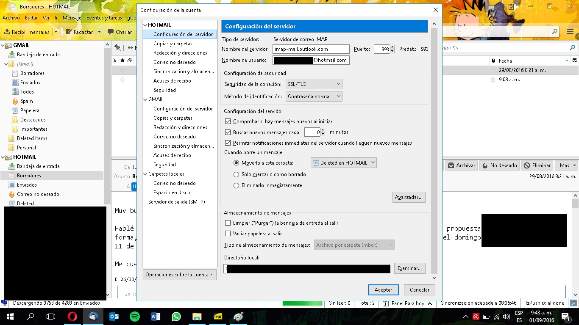
Task: Click the folder pane scrollbar up arrow
Action: (108, 45)
